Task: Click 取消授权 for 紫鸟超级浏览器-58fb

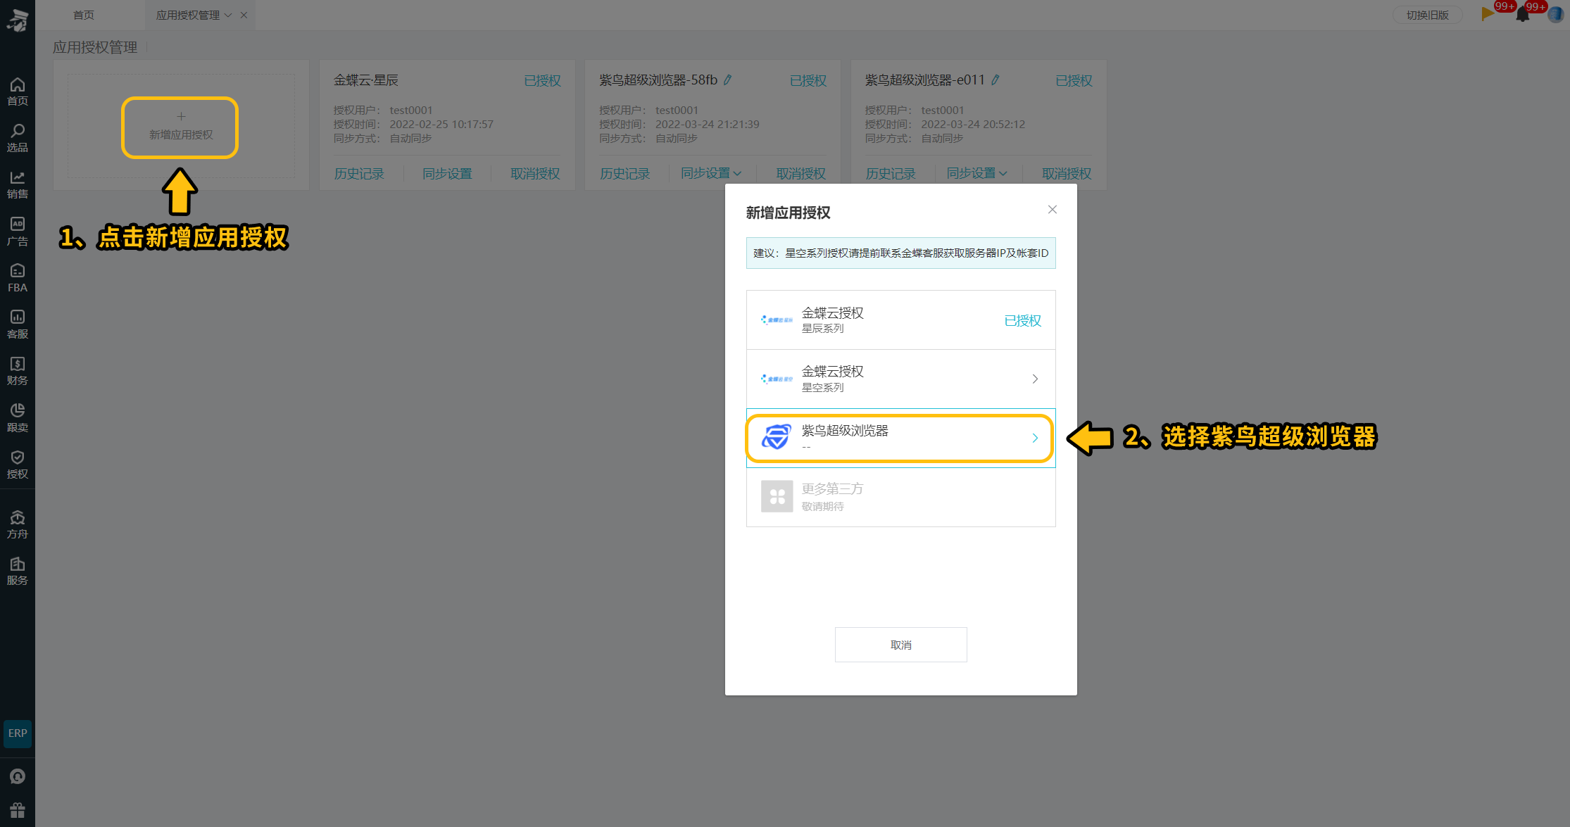Action: pyautogui.click(x=801, y=173)
